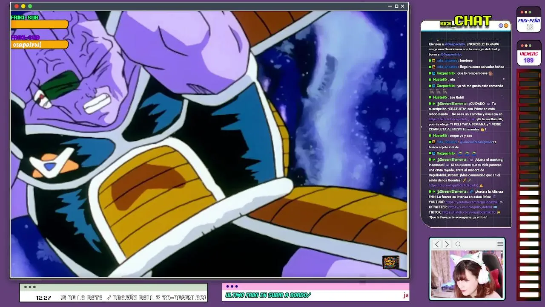The image size is (545, 307).
Task: Click Gazpachito's 'ya no me gusta este comando' message
Action: tap(466, 88)
